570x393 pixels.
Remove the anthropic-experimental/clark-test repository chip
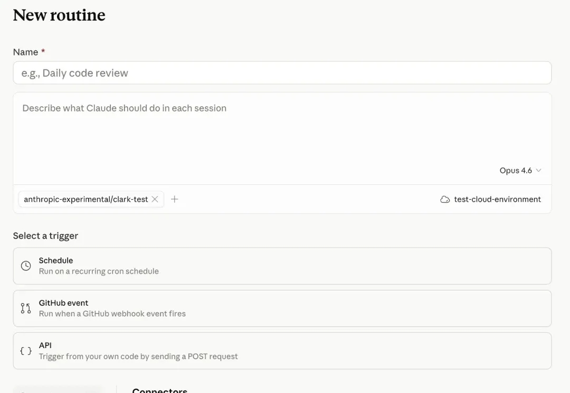coord(155,199)
